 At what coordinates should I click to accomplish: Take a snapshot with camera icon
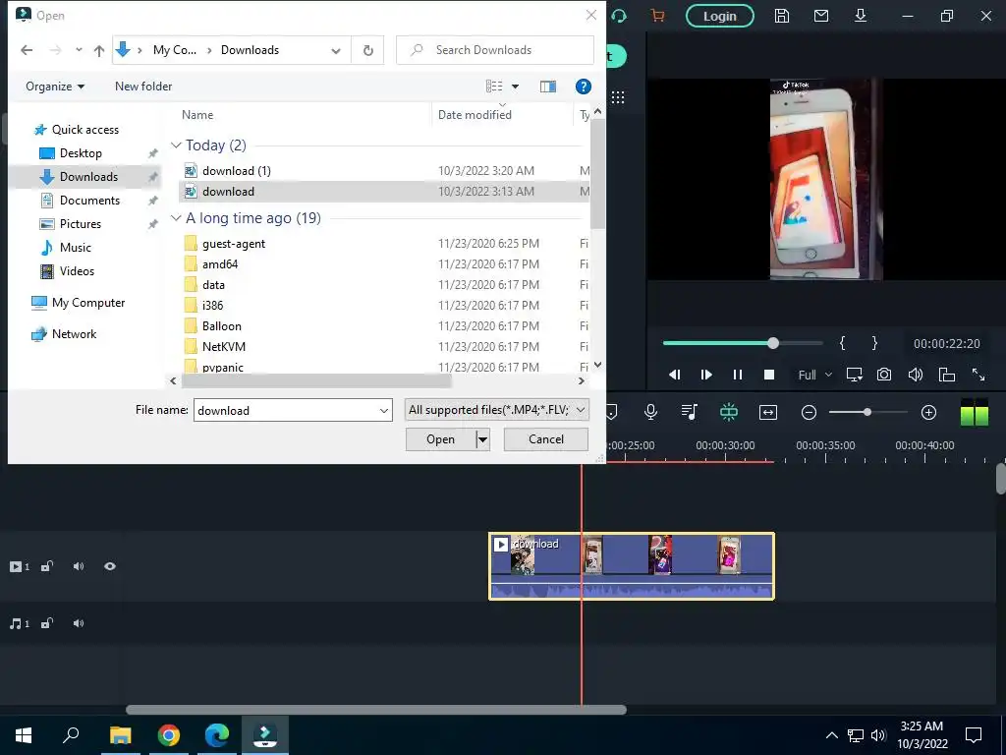(x=884, y=375)
